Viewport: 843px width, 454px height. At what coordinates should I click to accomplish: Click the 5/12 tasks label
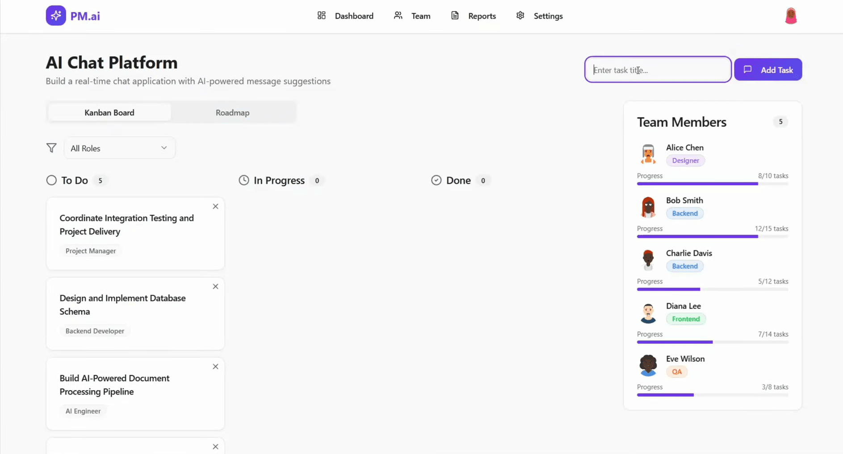pos(773,281)
